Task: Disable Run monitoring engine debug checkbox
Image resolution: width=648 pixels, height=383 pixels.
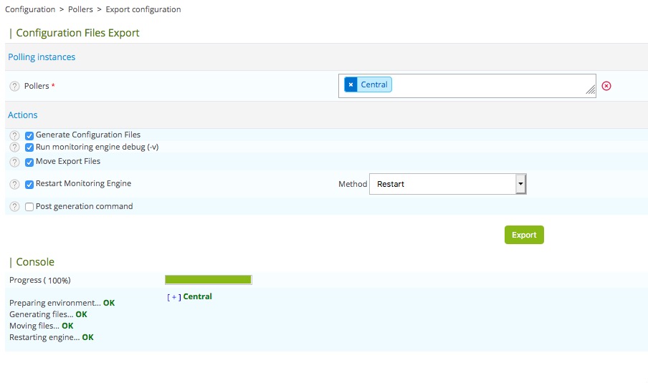Action: 29,147
